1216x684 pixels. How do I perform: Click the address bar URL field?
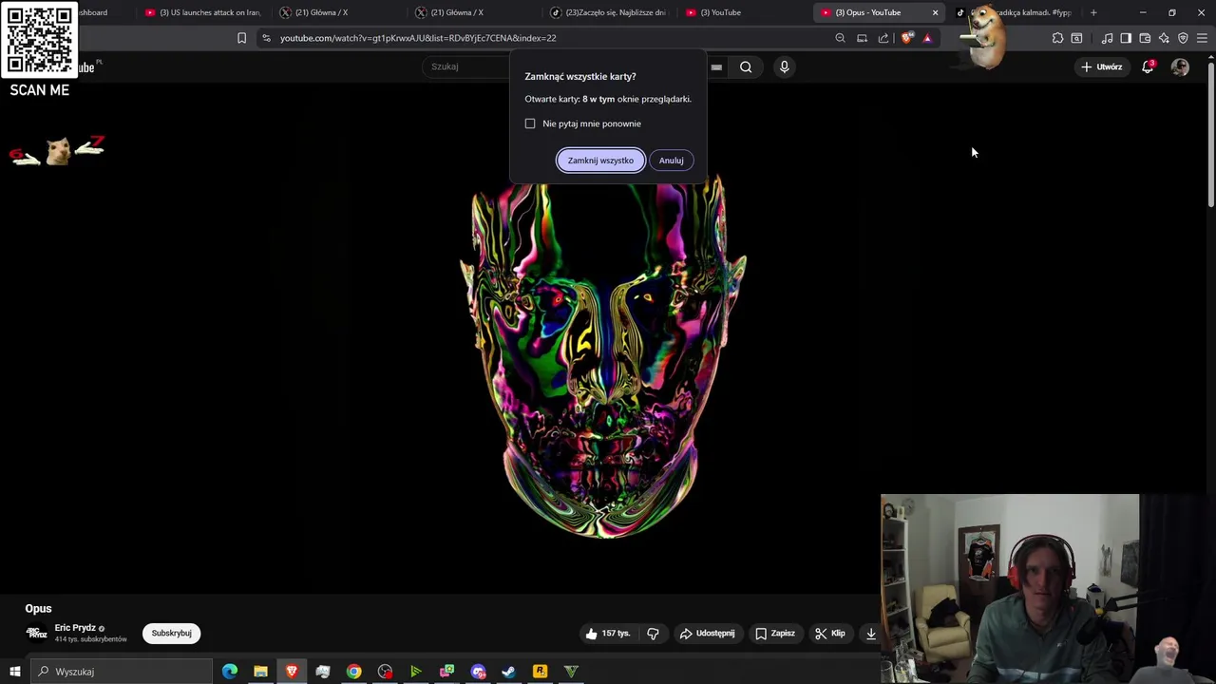coord(551,38)
